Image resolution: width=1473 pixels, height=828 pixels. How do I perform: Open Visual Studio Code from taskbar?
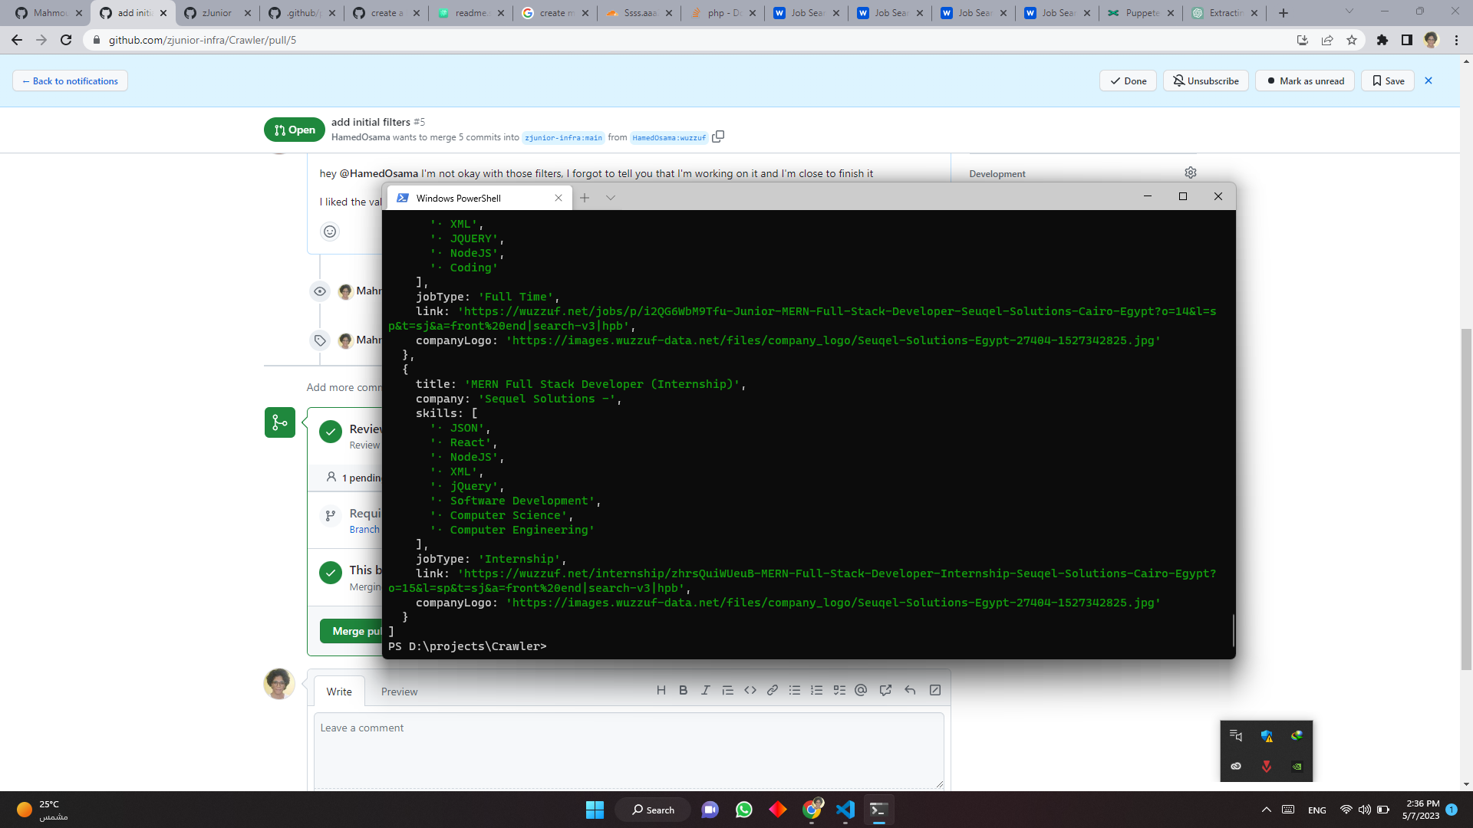tap(845, 810)
